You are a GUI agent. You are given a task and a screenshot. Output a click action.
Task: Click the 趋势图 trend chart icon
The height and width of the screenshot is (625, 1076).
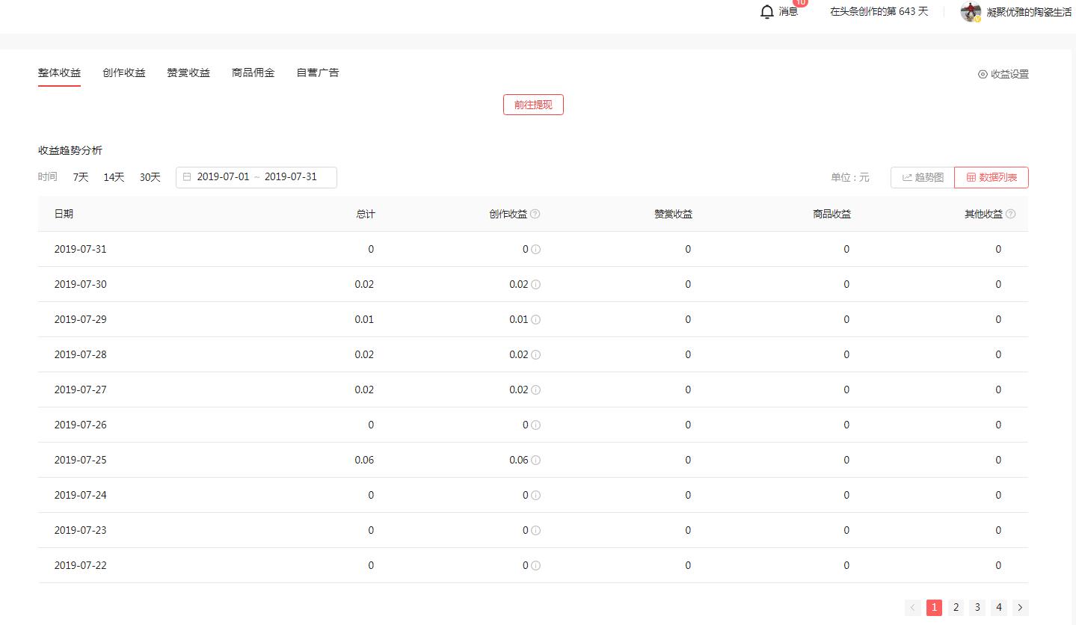coord(907,177)
